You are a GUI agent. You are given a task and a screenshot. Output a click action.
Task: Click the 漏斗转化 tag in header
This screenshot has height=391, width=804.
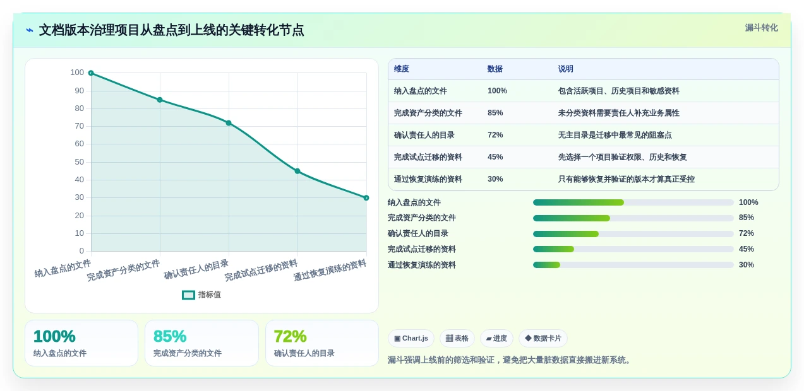(761, 28)
